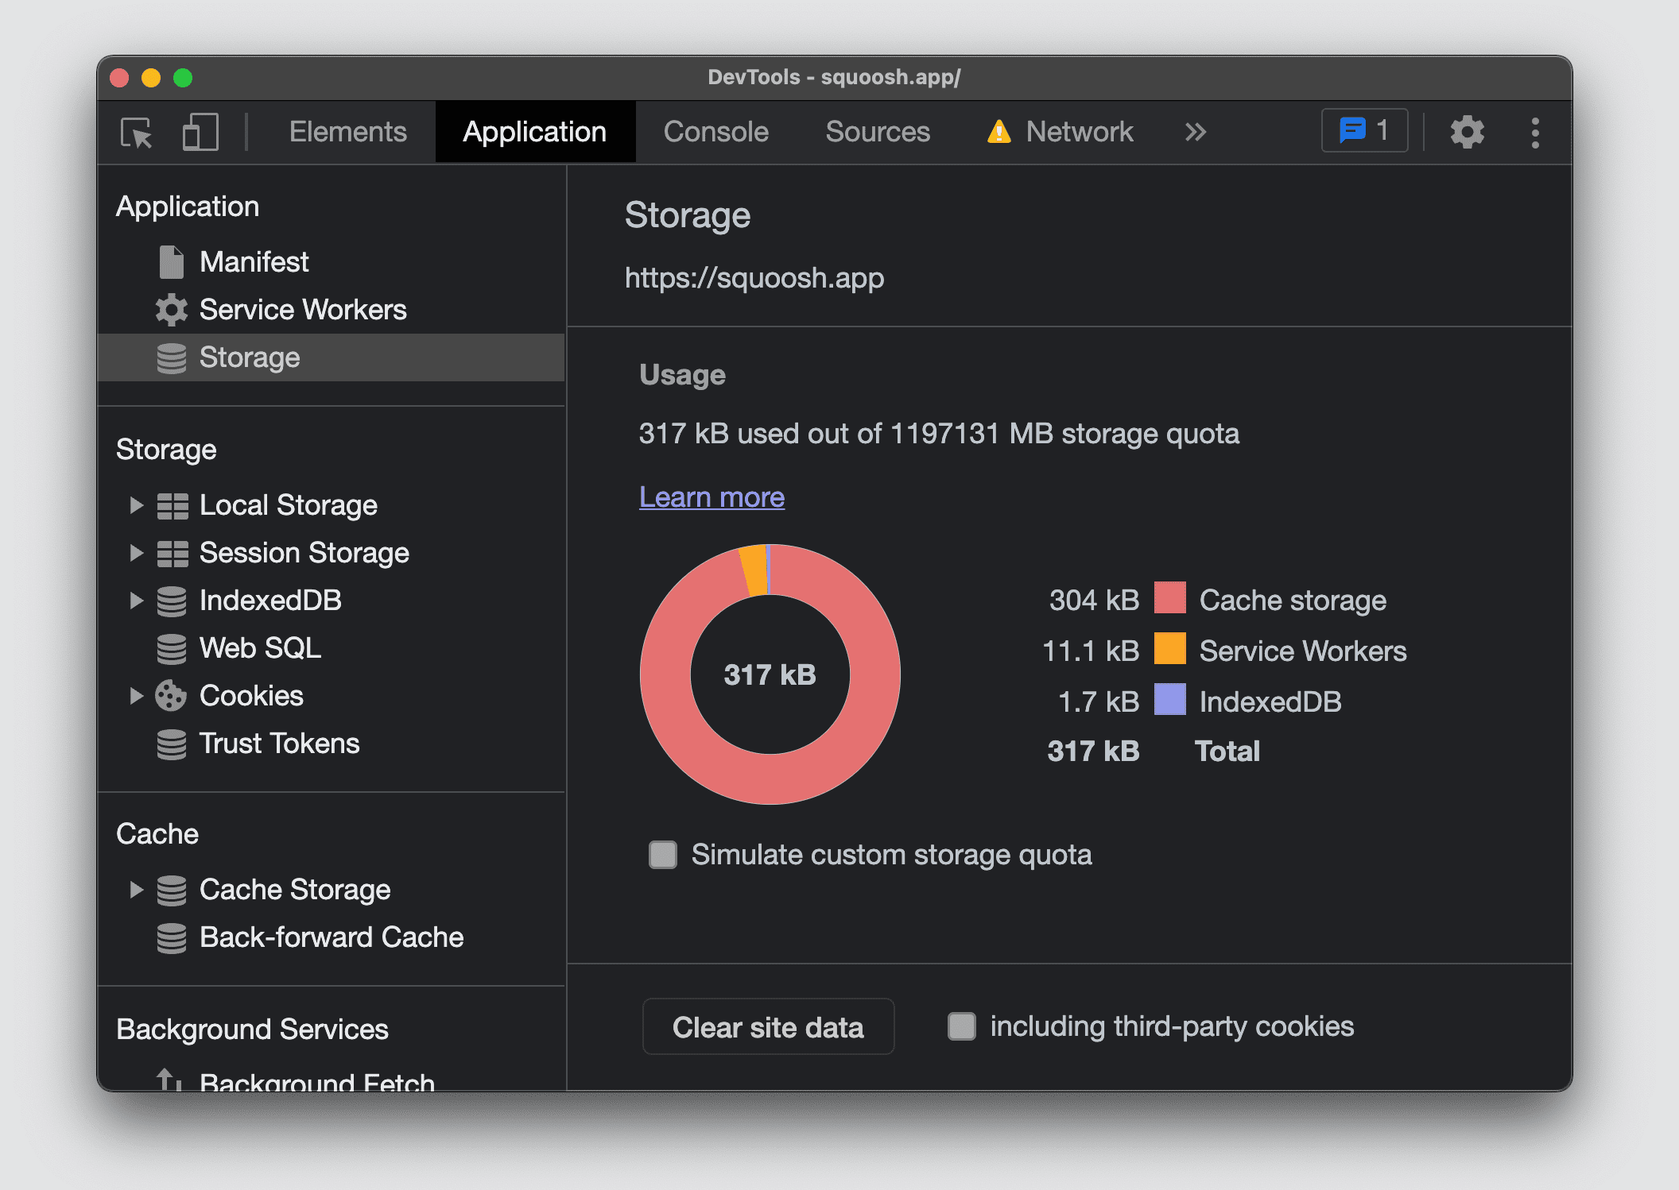This screenshot has height=1190, width=1679.
Task: Toggle the Network warning indicator icon
Action: click(994, 130)
